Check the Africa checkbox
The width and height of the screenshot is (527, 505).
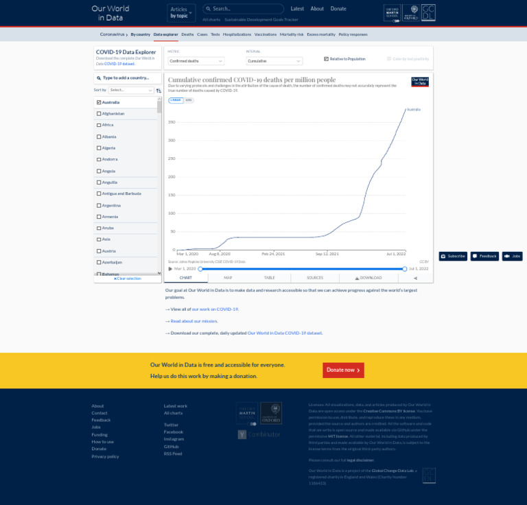tap(99, 125)
